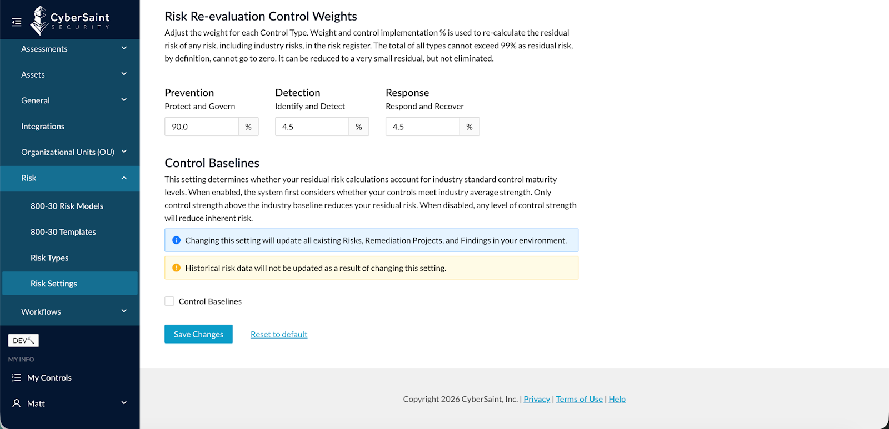Screen dimensions: 889x429
Task: Expand the Workflows menu chevron
Action: (124, 311)
